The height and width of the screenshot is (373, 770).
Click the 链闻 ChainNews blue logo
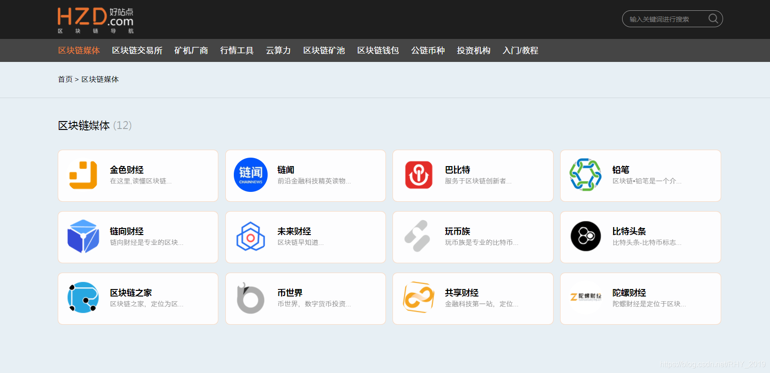pos(251,175)
